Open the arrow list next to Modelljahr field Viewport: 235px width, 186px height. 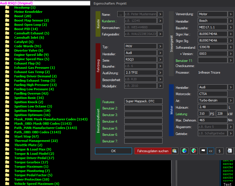(x=160, y=86)
